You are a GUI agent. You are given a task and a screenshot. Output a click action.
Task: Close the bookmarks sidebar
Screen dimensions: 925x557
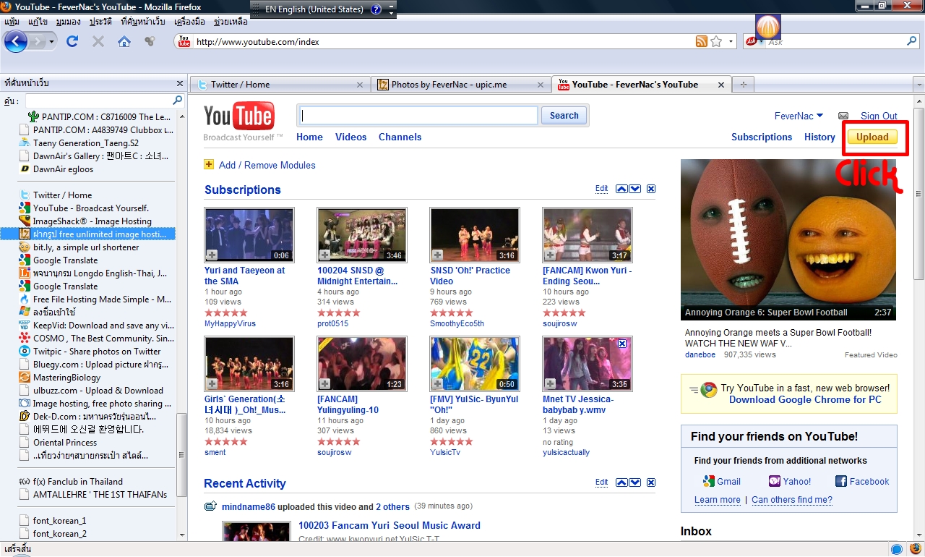pyautogui.click(x=180, y=83)
